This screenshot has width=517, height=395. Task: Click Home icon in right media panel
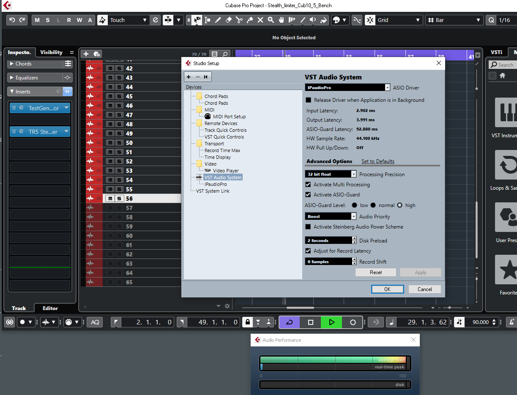click(x=502, y=76)
